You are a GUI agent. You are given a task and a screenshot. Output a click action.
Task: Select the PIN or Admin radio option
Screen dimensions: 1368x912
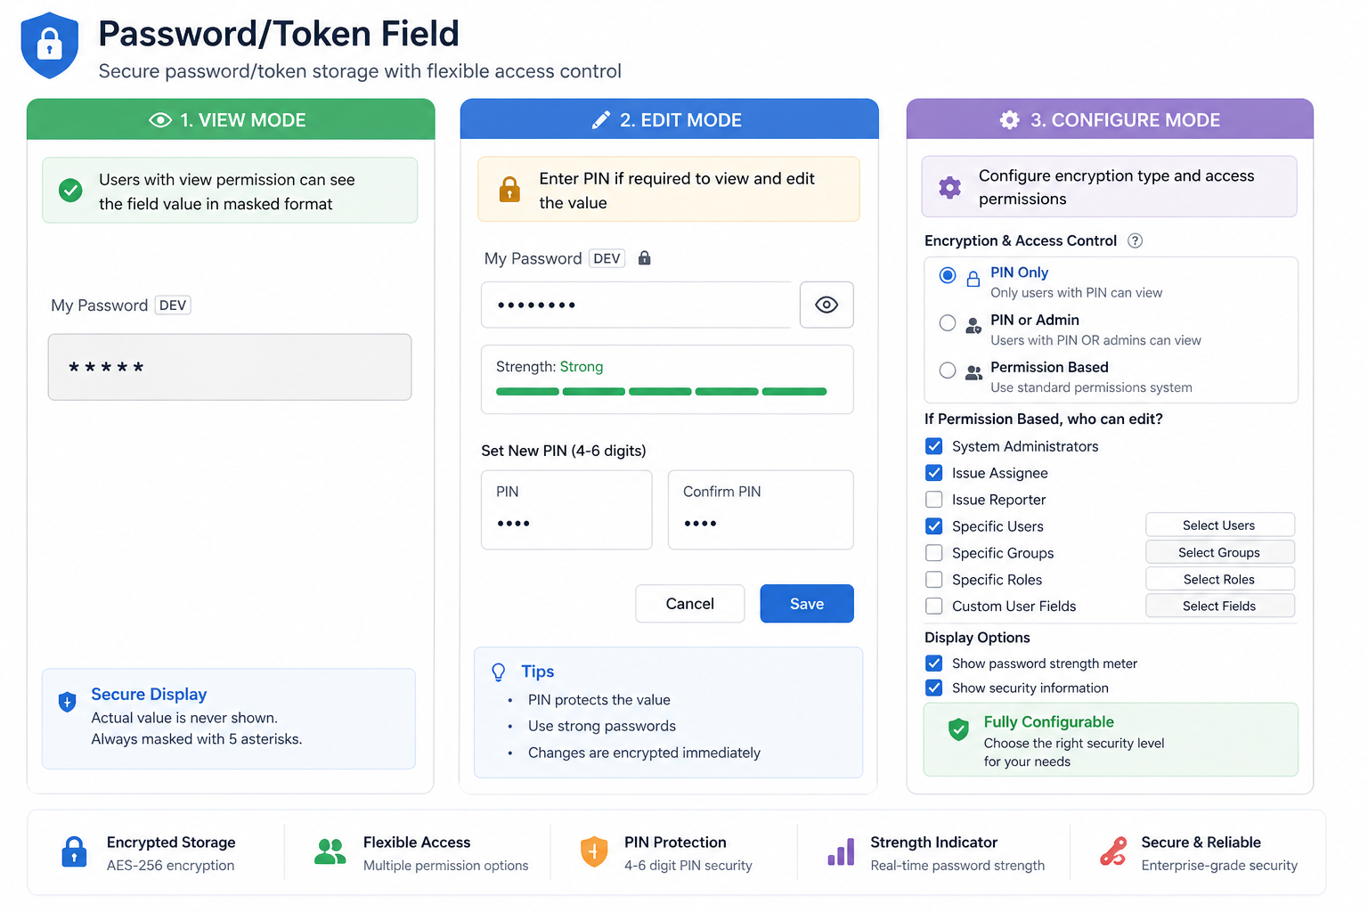[x=948, y=322]
